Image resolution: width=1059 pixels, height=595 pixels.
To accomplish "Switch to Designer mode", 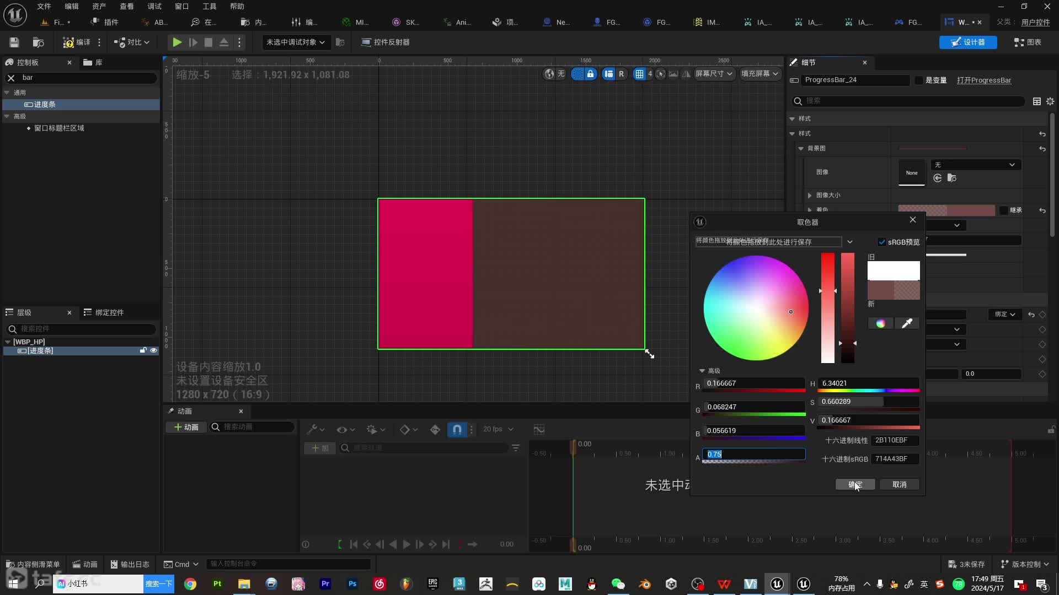I will (968, 42).
